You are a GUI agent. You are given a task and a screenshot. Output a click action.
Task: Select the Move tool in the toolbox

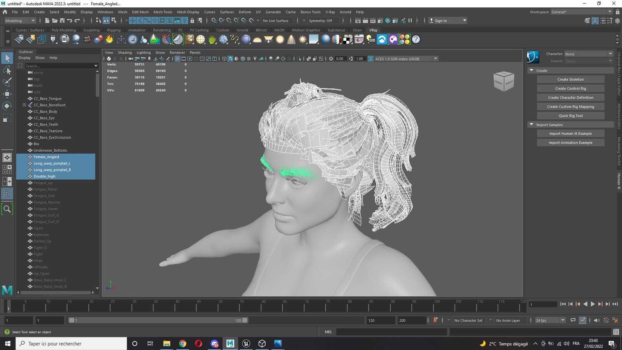tap(7, 94)
